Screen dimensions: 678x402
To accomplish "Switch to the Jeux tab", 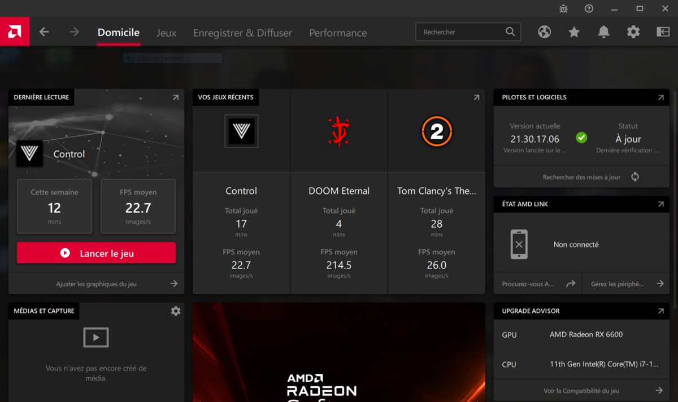I will [166, 33].
